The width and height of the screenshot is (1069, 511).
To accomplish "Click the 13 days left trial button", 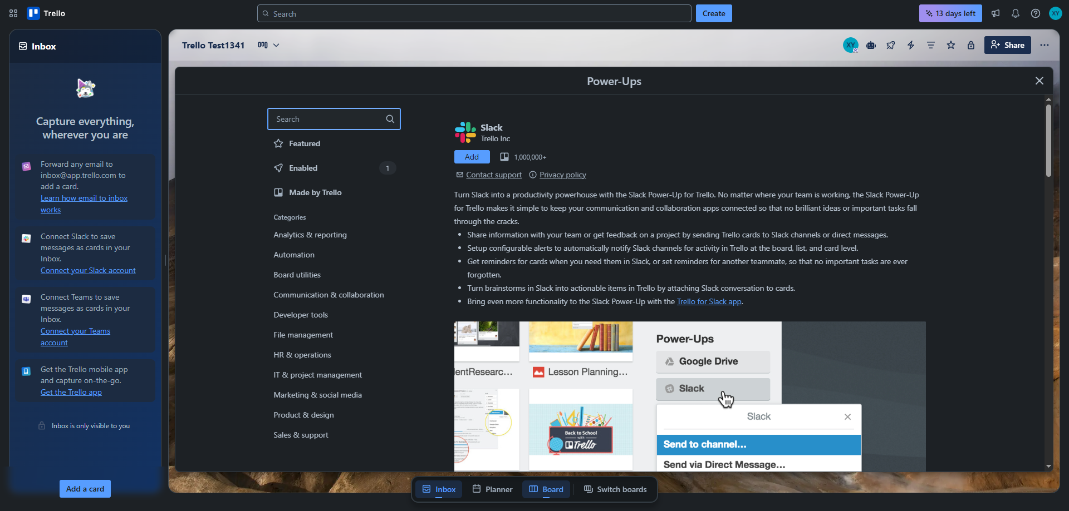I will (950, 13).
